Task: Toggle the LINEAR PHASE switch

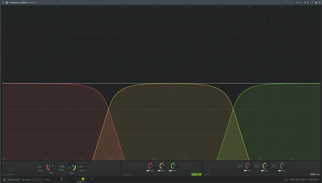Action: click(5, 180)
